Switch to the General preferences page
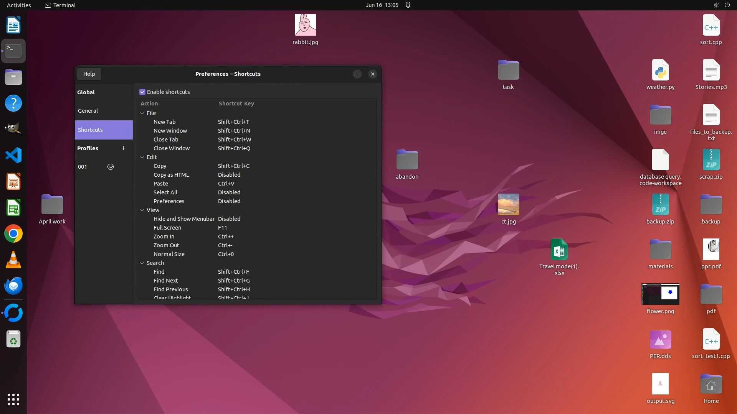The height and width of the screenshot is (414, 737). [x=88, y=111]
